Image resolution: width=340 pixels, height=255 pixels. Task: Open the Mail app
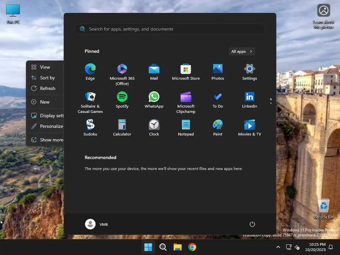pyautogui.click(x=154, y=72)
